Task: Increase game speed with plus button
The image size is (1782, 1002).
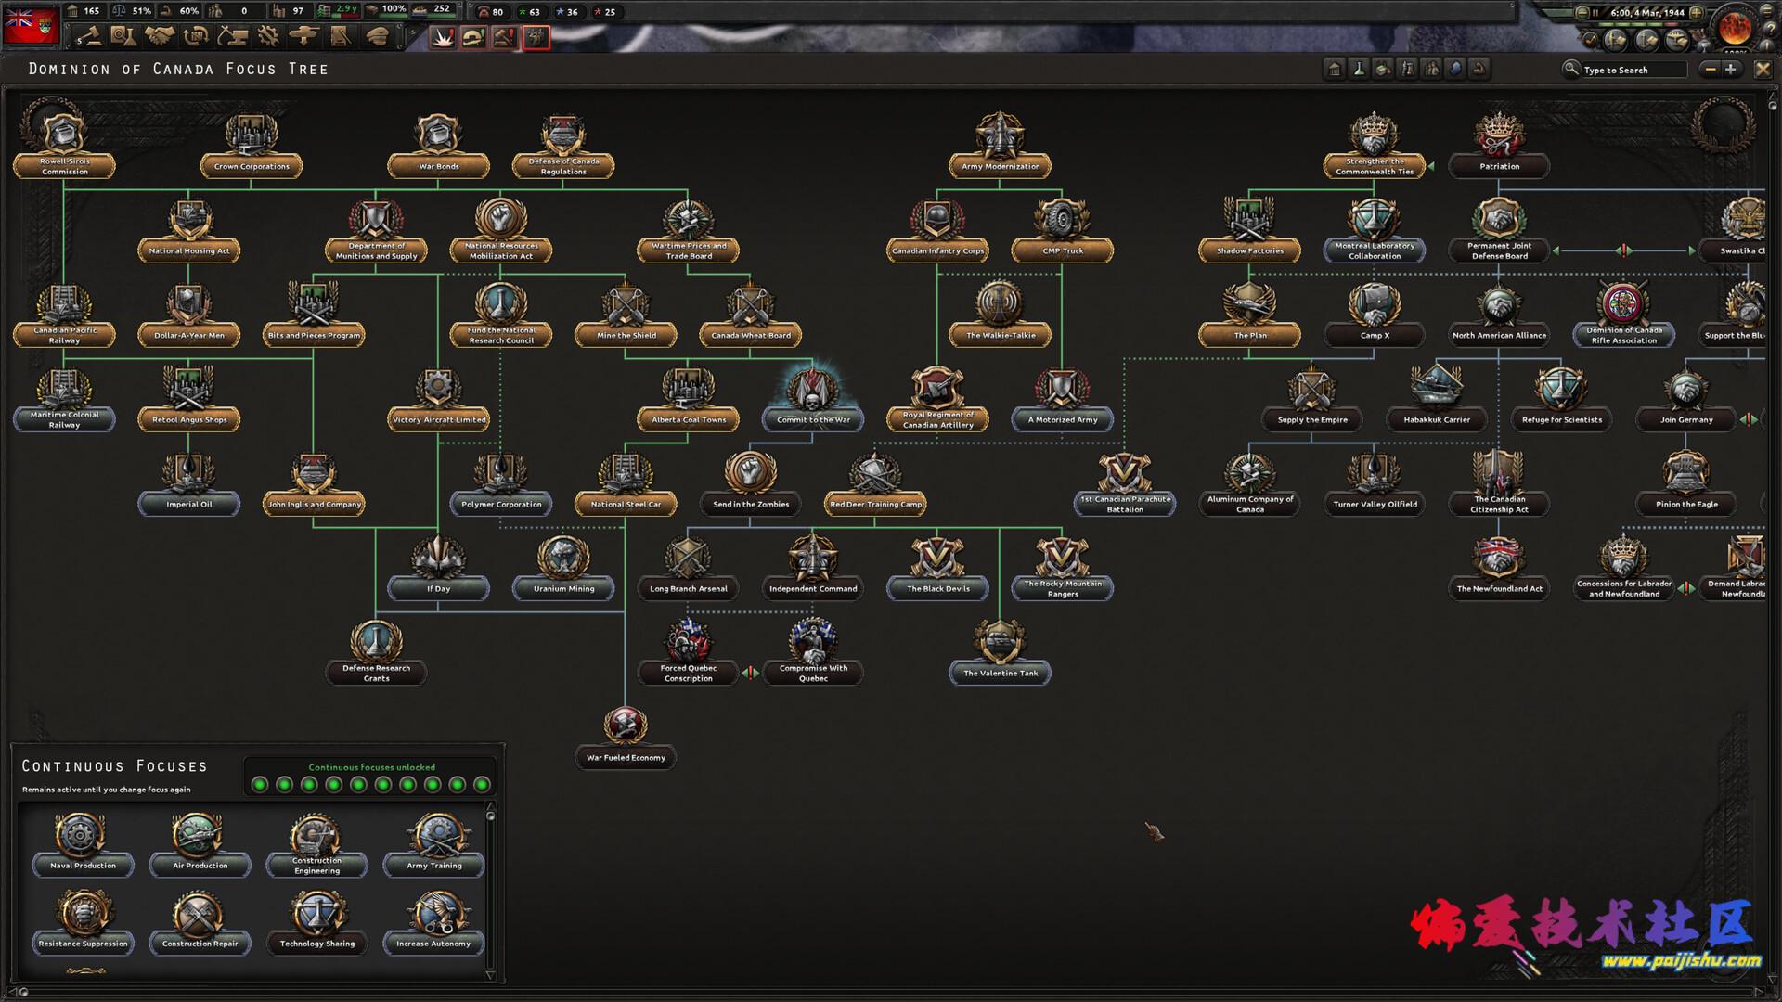Action: [x=1696, y=13]
